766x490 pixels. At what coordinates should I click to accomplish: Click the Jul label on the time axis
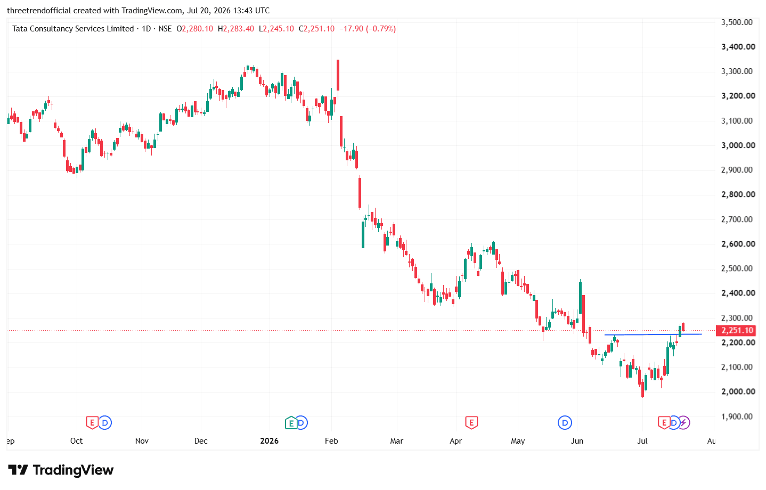coord(642,441)
